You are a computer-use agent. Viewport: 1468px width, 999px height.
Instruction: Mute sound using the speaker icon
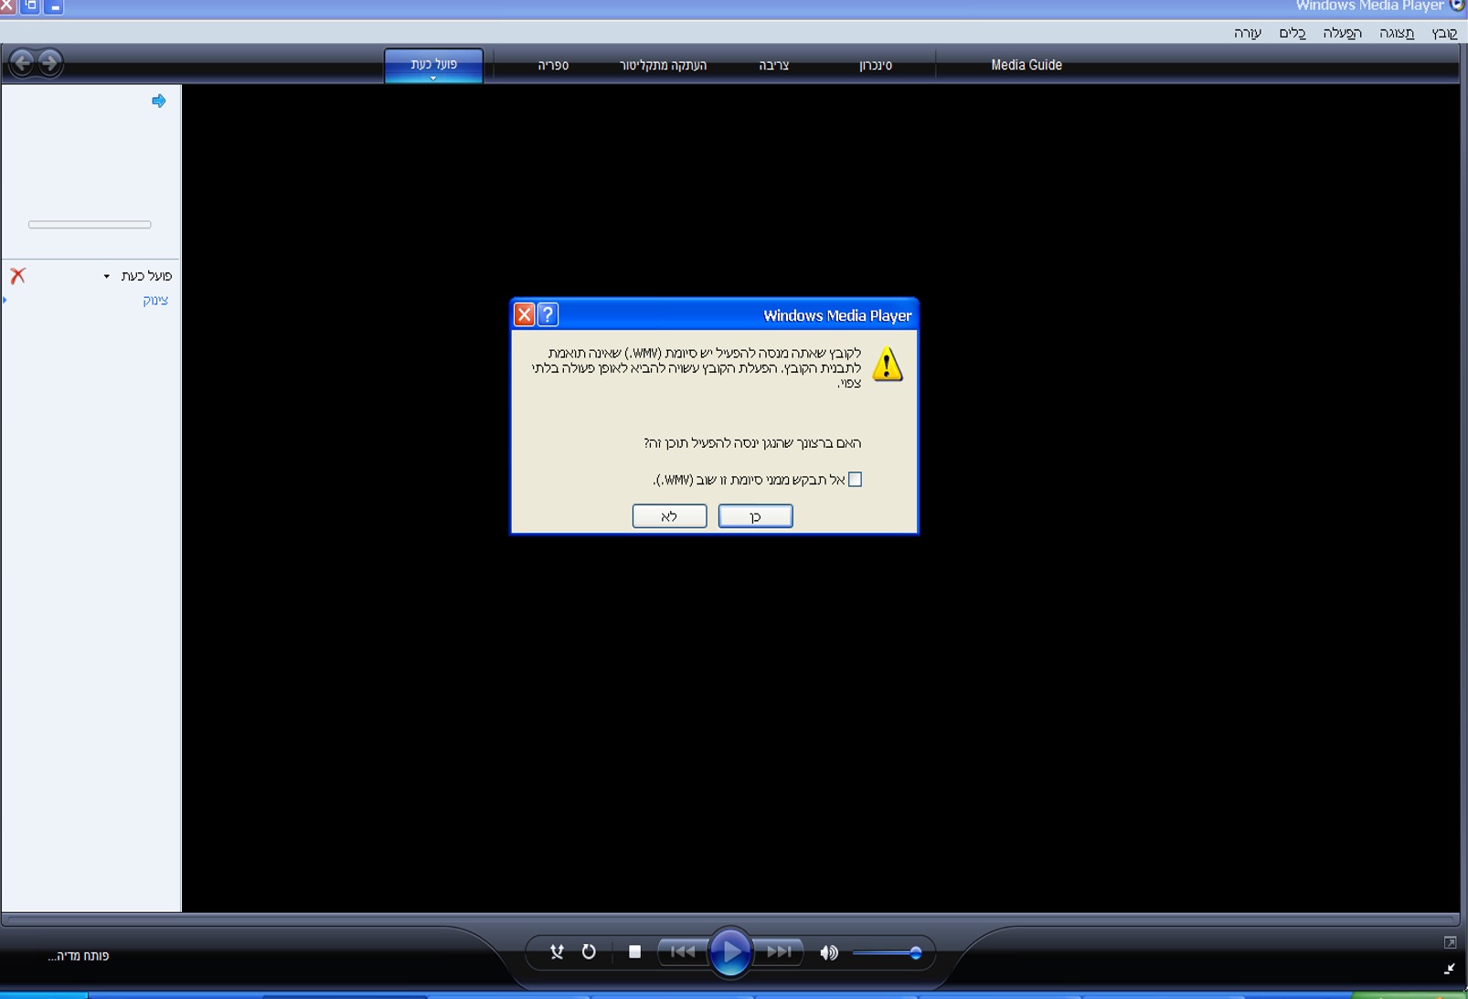point(829,953)
